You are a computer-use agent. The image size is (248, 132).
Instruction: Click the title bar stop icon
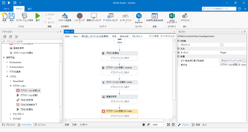click(x=15, y=3)
